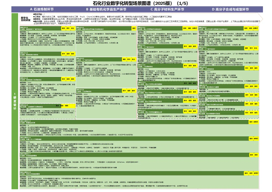272x192 pixels.
Task: Click the 降本 tag on card SH01-A-1-1
Action: [x=68, y=28]
